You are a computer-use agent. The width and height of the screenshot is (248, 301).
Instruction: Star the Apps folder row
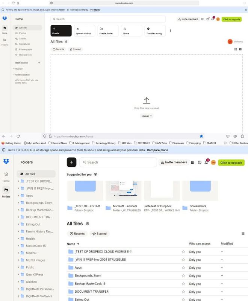pos(183,268)
